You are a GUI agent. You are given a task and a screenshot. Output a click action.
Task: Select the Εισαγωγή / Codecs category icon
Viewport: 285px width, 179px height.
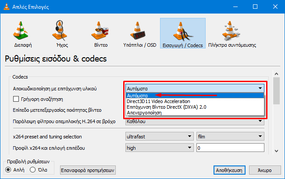[x=183, y=33]
